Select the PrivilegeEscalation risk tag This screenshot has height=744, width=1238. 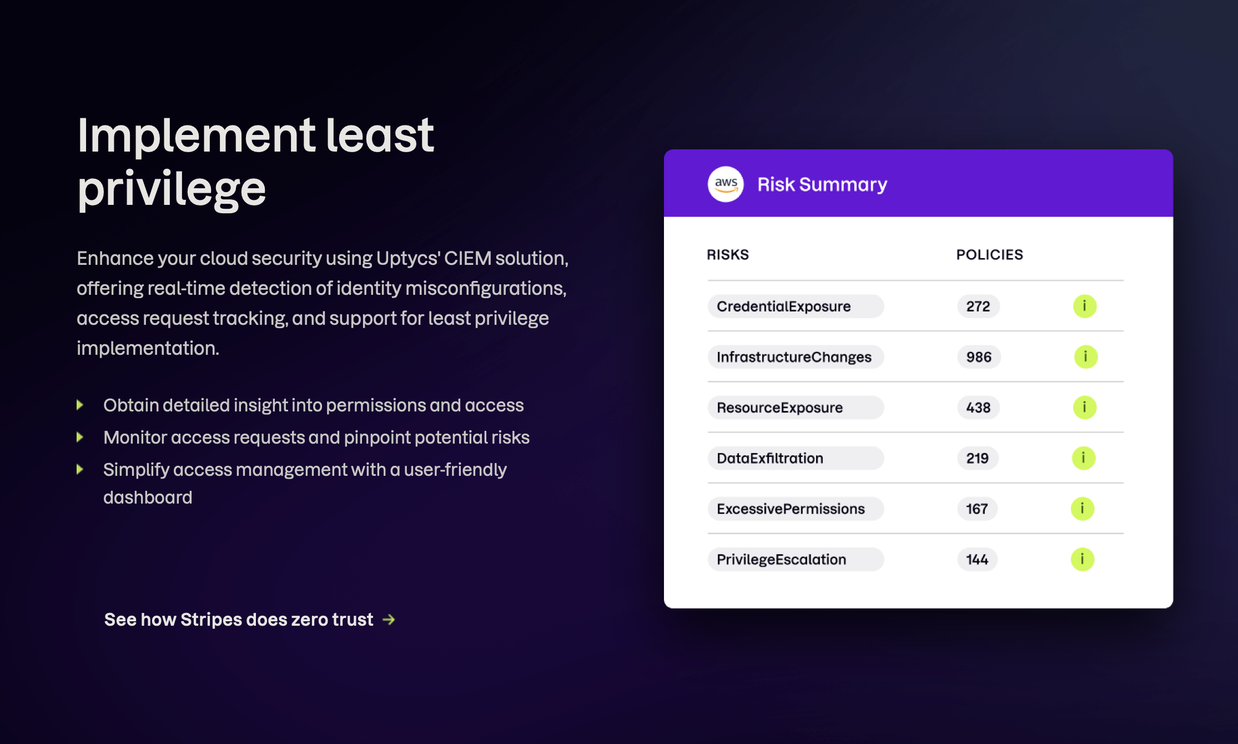[x=795, y=559]
